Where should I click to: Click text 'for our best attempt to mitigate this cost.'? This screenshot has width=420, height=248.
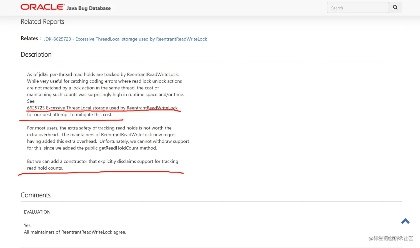pyautogui.click(x=70, y=114)
